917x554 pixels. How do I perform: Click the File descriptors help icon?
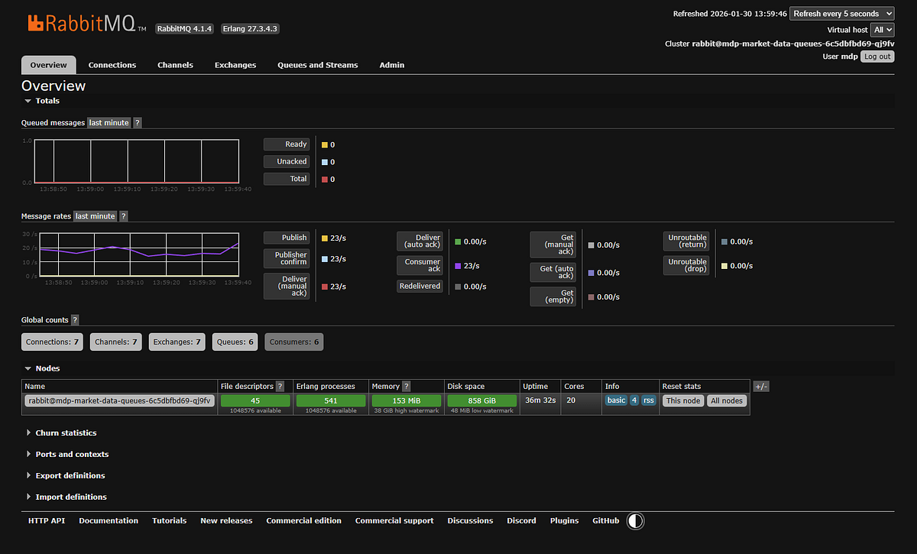(x=280, y=387)
